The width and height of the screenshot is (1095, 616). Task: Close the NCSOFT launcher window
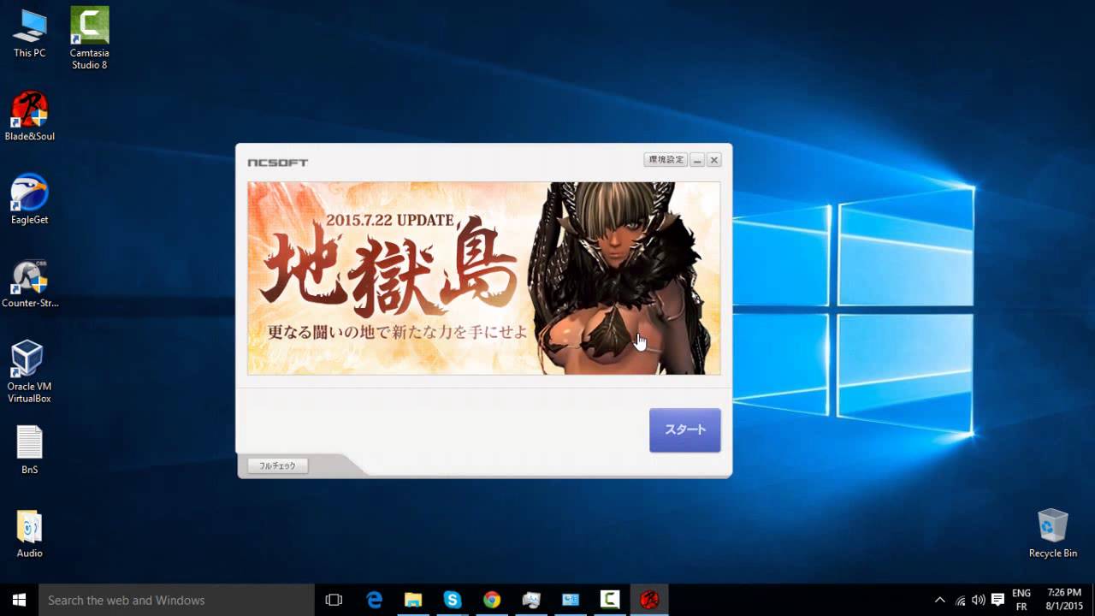713,160
